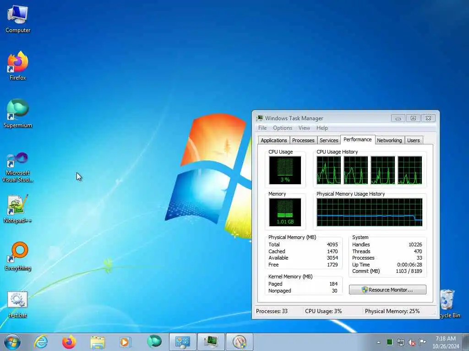Click the Up Time value 0:00:06:28
Screen dimensions: 469x351
(x=409, y=265)
